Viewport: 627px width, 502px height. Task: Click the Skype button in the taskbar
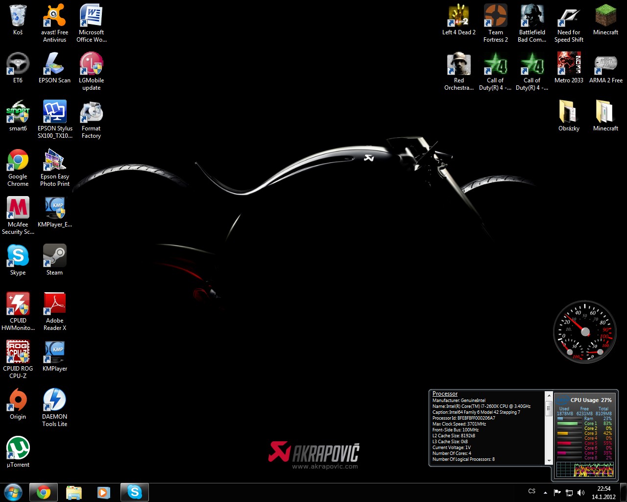(x=134, y=492)
